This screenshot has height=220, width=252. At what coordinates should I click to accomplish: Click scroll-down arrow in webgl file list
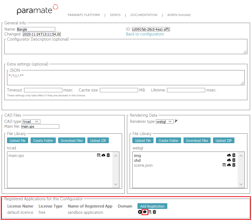pos(241,184)
